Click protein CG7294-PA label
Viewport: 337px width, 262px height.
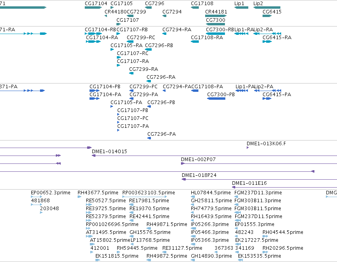(x=177, y=87)
